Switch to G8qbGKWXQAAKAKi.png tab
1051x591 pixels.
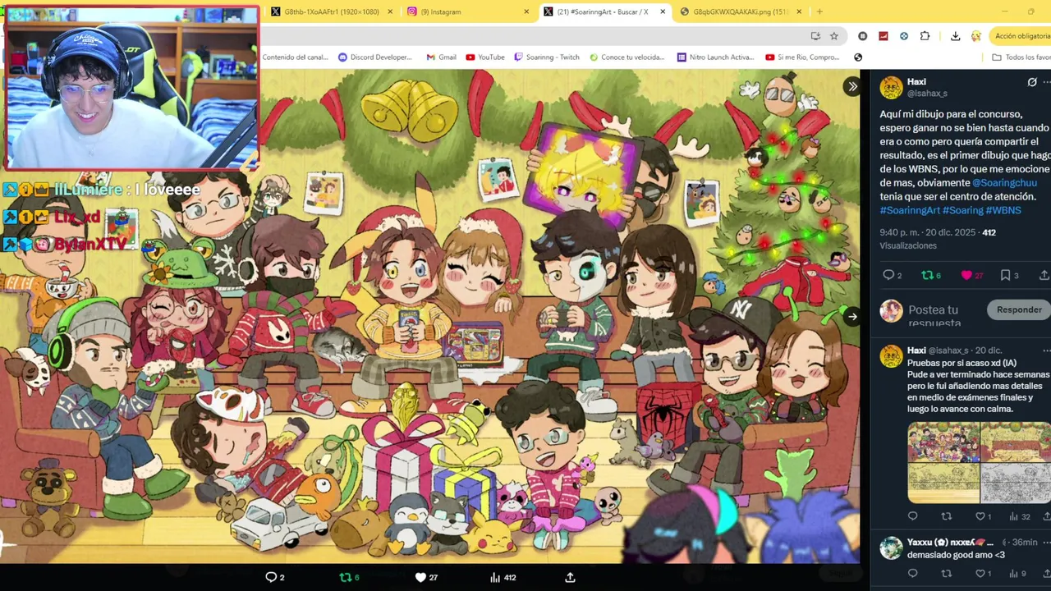(x=739, y=11)
